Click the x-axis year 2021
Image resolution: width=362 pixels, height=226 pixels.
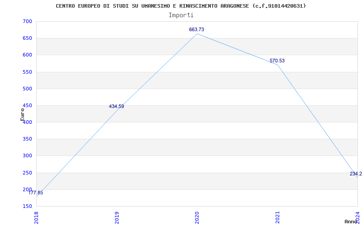coord(277,217)
